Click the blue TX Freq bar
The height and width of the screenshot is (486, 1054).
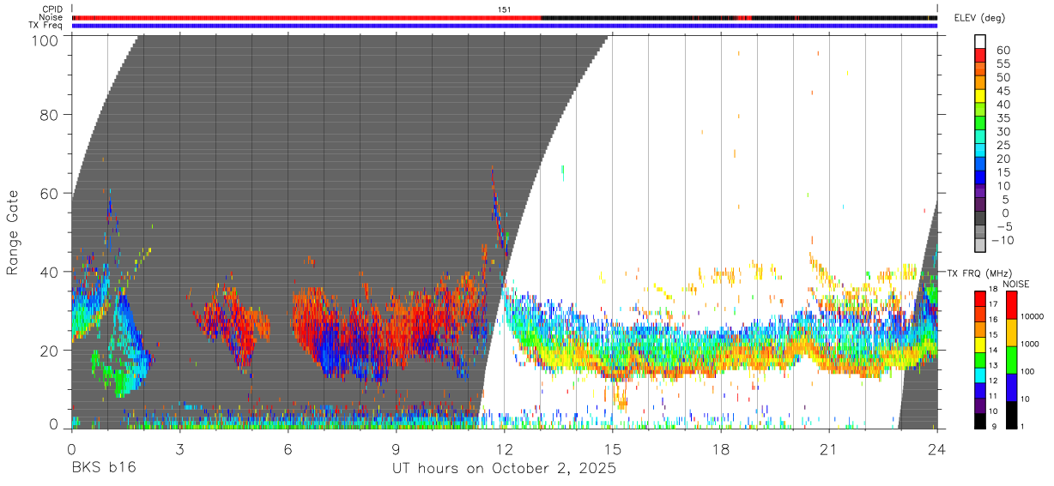(x=505, y=26)
